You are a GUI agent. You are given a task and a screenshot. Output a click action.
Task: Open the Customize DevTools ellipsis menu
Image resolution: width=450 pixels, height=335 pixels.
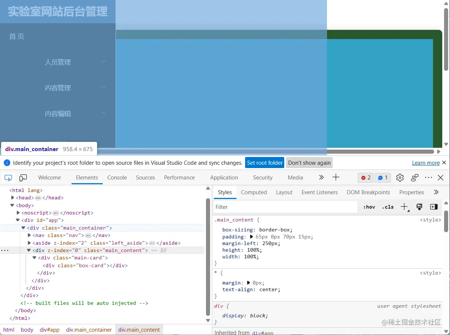[x=428, y=178]
